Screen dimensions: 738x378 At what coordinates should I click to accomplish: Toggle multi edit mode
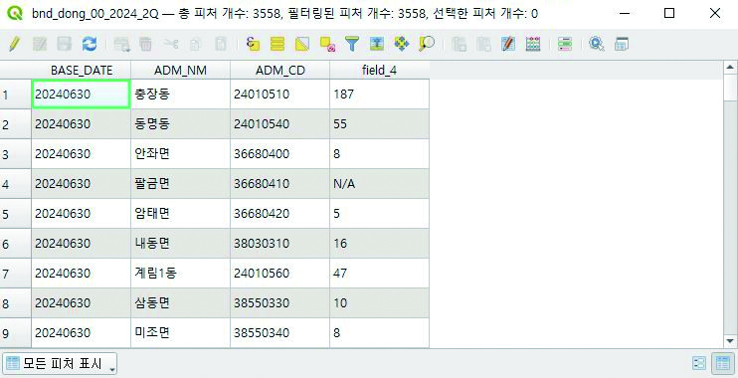coord(40,44)
